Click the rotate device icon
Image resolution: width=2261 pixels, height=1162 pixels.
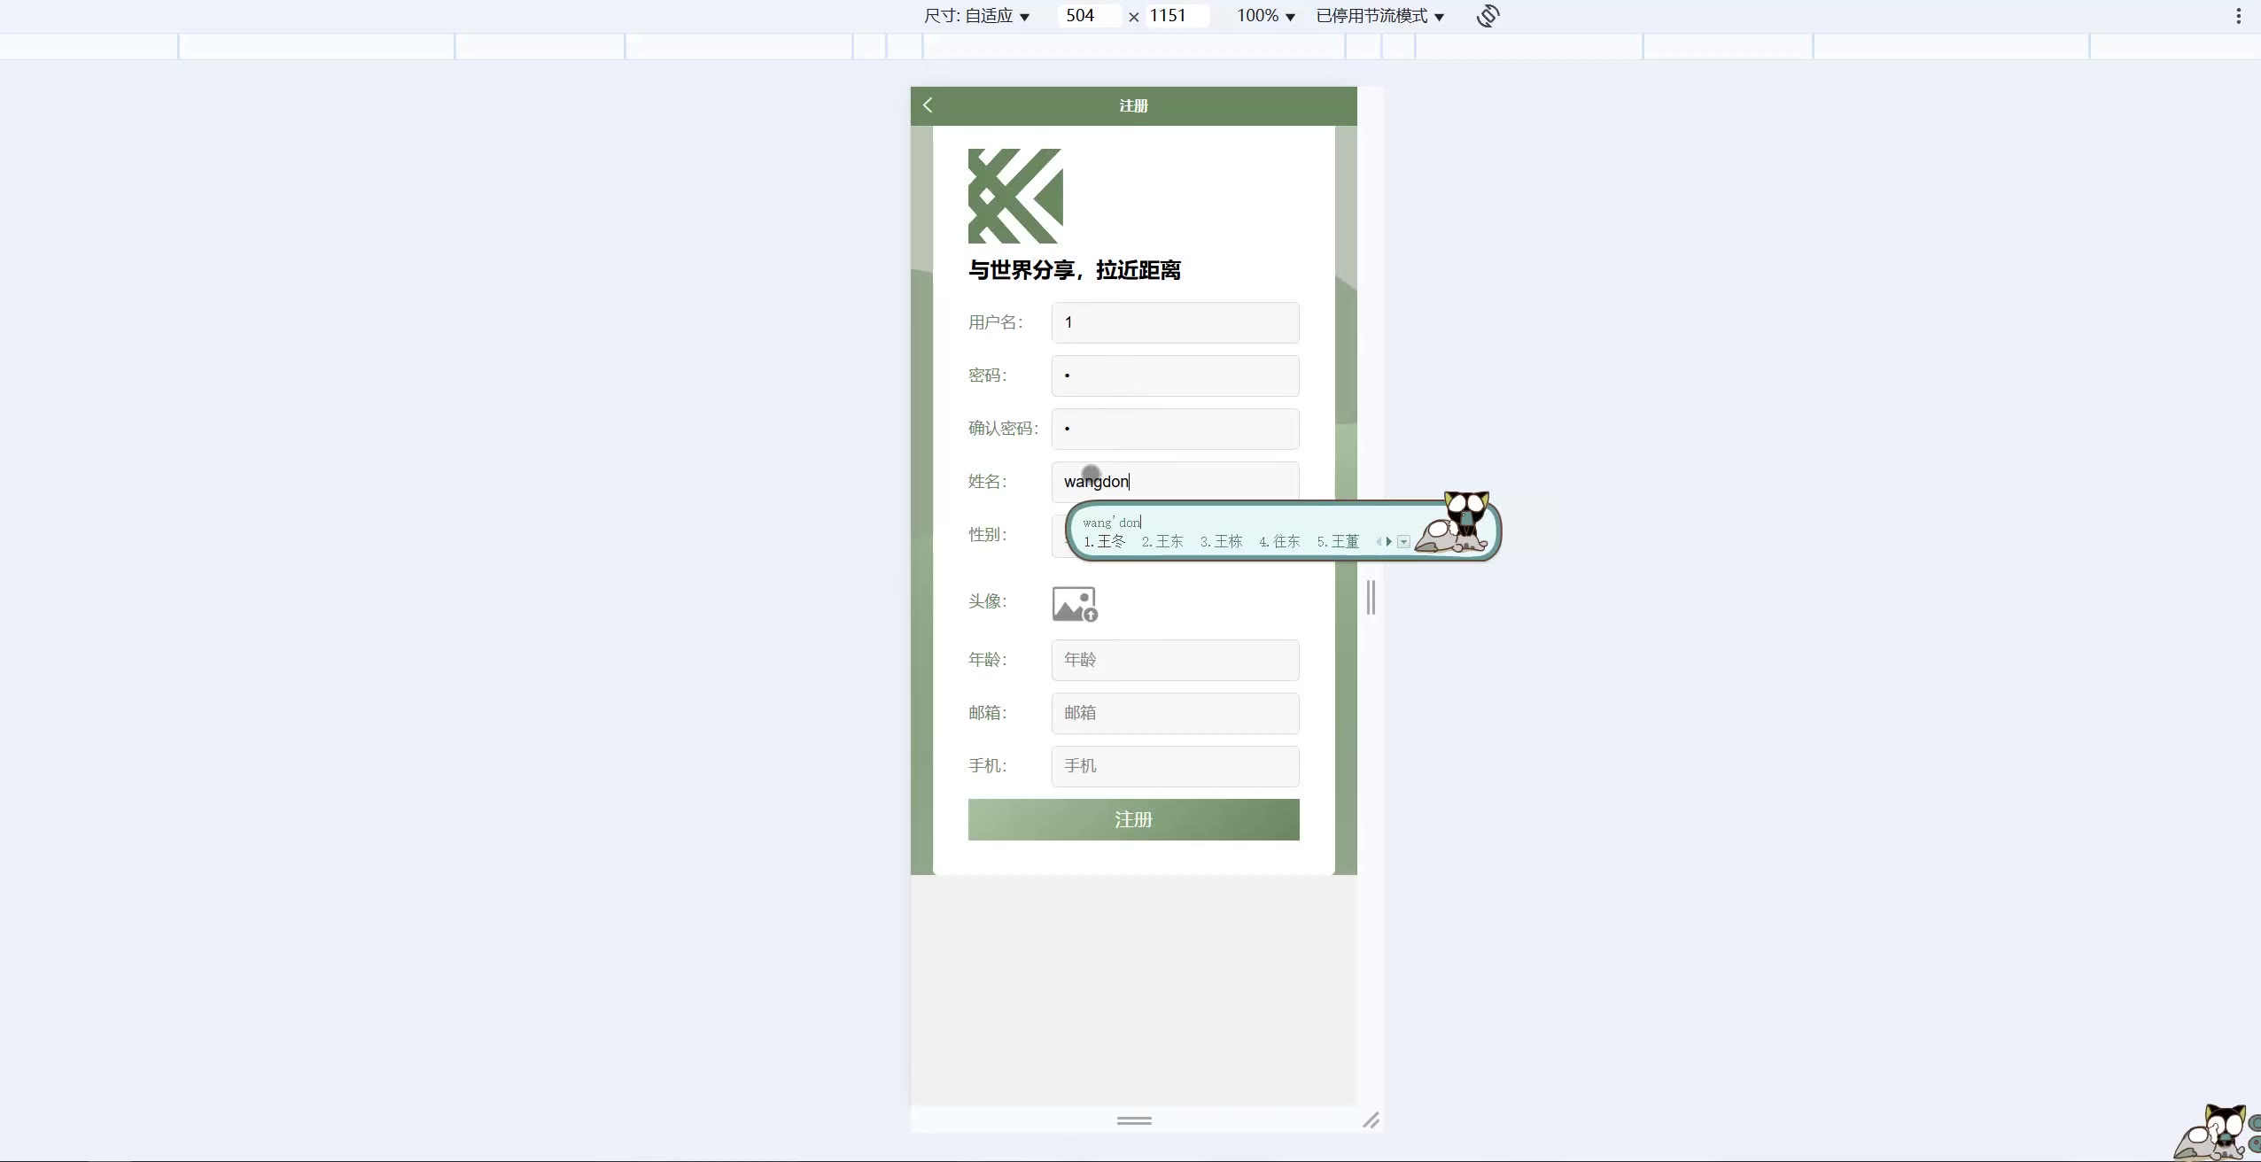click(x=1488, y=16)
